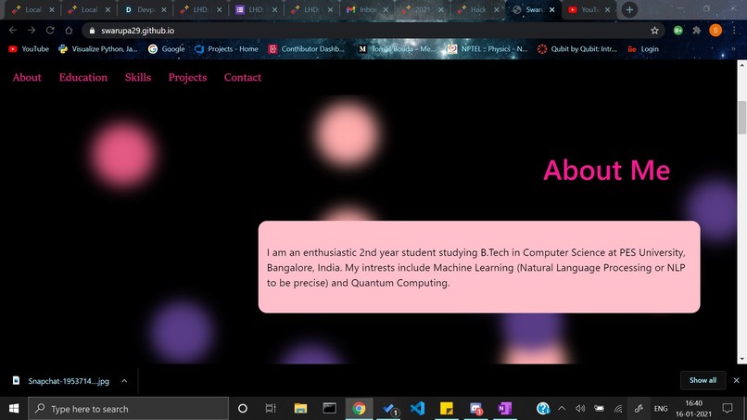The image size is (747, 420).
Task: Open the Extensions puzzle icon
Action: click(697, 30)
